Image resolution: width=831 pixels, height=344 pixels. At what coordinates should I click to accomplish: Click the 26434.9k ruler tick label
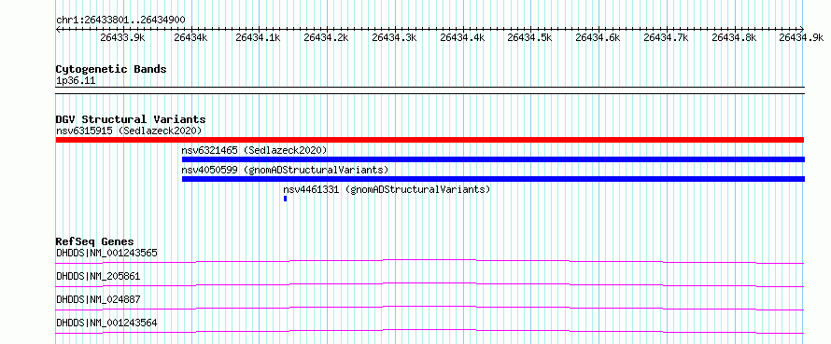click(x=802, y=37)
